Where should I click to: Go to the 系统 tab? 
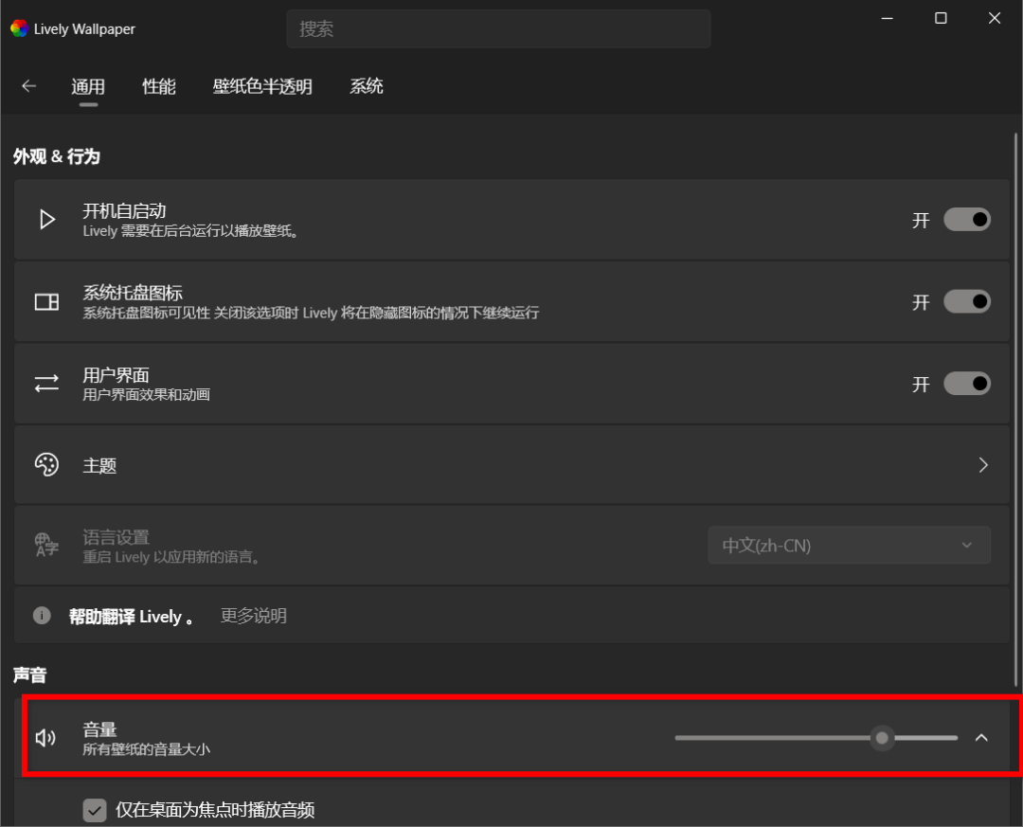pyautogui.click(x=367, y=86)
